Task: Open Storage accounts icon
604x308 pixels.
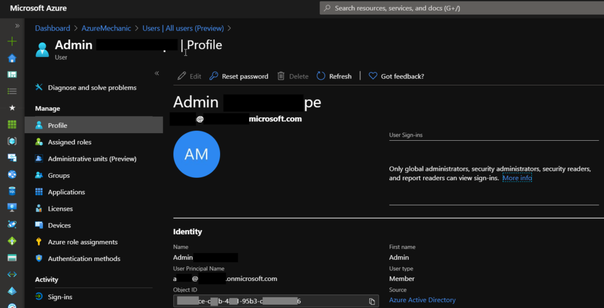Action: [12, 257]
